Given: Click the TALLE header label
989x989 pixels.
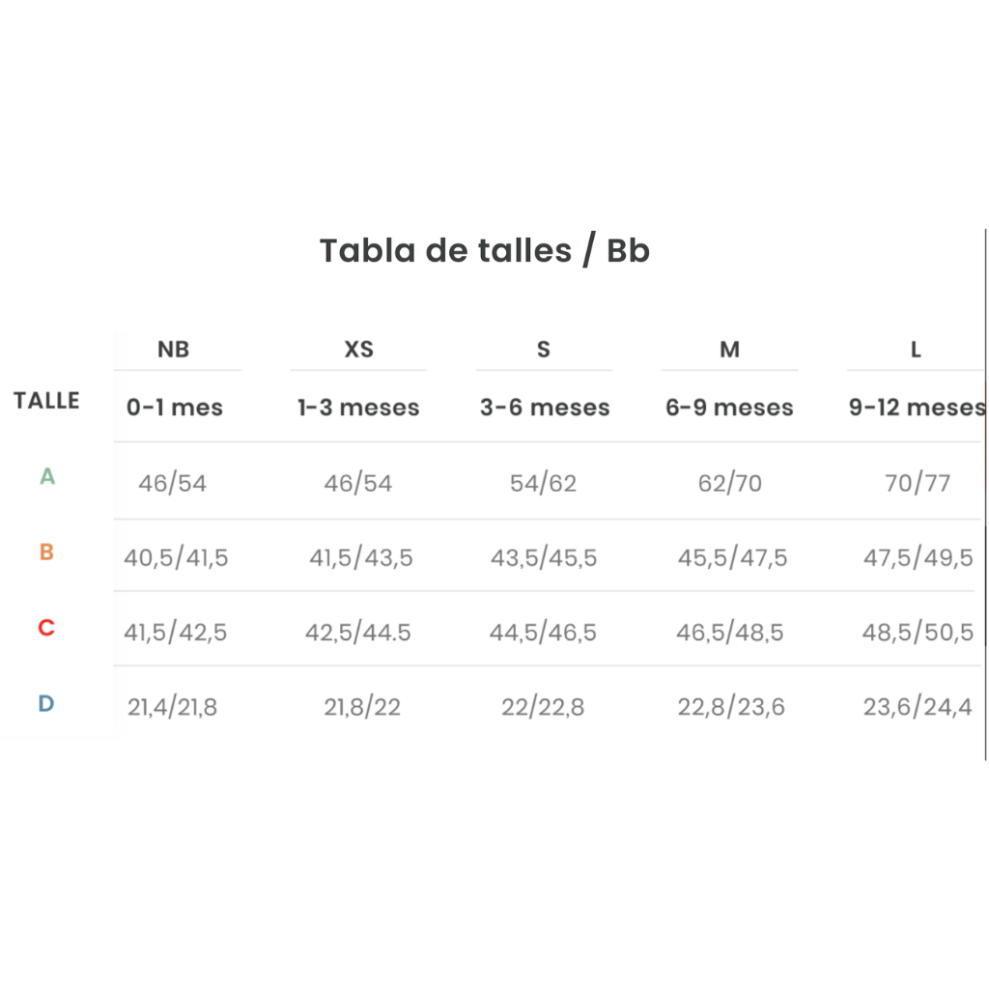Looking at the screenshot, I should (46, 401).
